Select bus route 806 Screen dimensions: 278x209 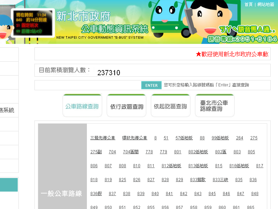click(94, 166)
